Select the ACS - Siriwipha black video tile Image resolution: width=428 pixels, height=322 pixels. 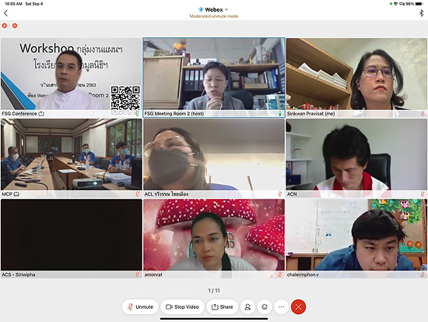72,239
